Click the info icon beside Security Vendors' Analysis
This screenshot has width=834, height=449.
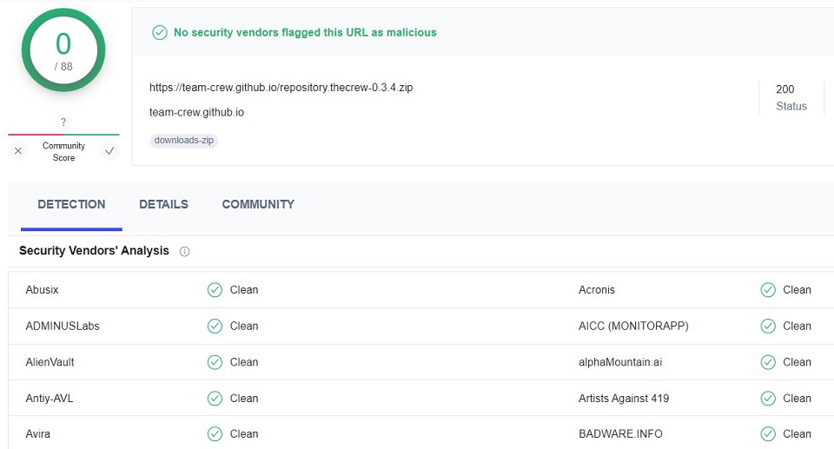pyautogui.click(x=184, y=252)
